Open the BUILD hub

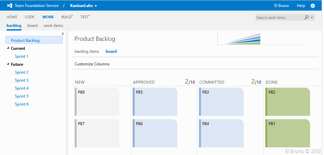pos(67,17)
